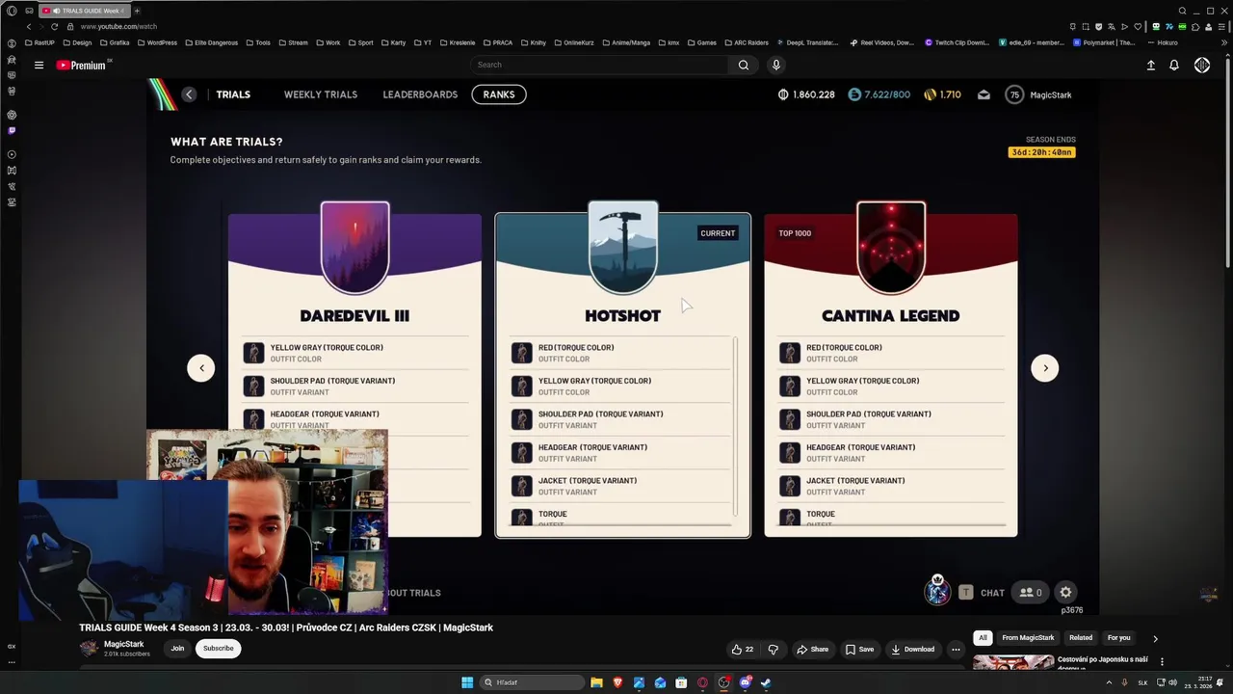Open a new browser tab with plus
This screenshot has height=694, width=1233.
[137, 11]
